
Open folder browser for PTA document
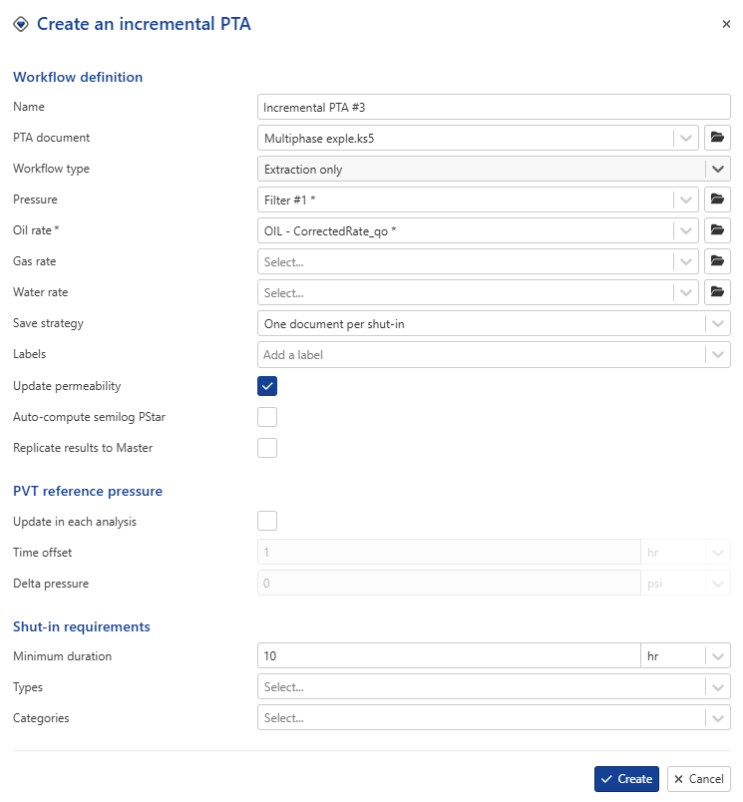point(717,138)
